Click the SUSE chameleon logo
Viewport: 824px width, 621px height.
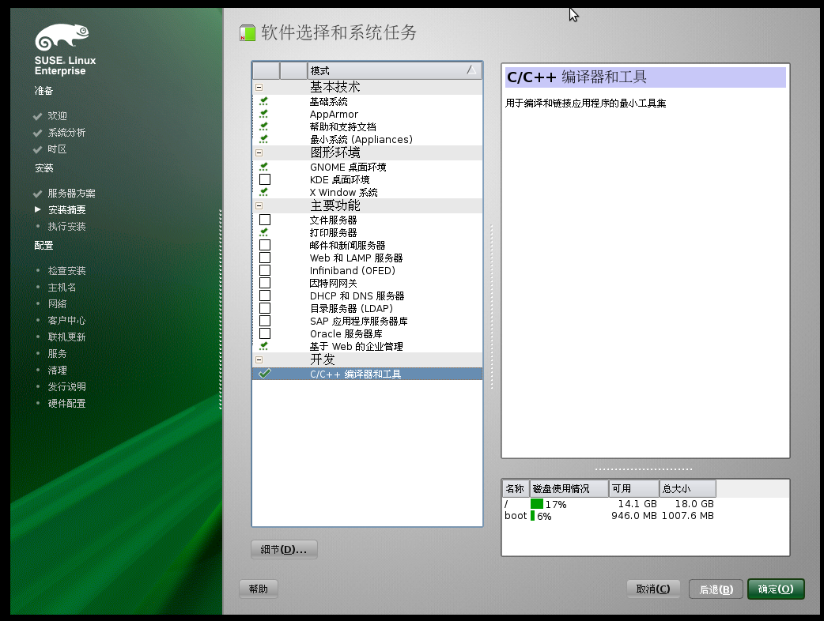coord(62,38)
